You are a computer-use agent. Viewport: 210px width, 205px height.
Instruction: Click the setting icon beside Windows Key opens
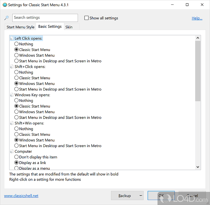pos(12,95)
